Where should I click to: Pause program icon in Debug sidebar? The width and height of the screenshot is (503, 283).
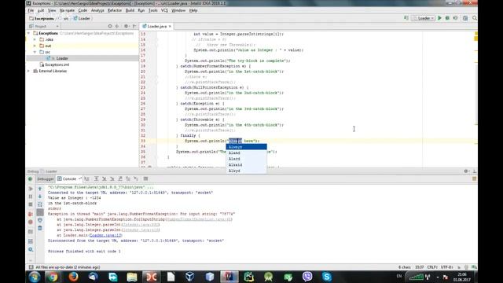31,197
